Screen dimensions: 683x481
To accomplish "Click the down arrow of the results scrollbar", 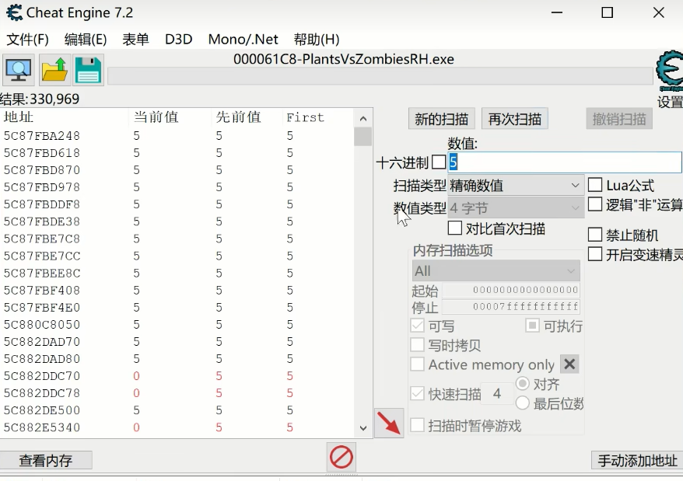I will point(363,428).
